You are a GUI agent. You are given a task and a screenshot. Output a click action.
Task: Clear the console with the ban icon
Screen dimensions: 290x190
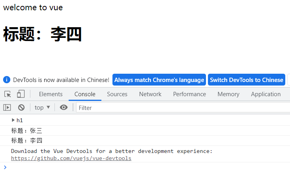coord(21,107)
